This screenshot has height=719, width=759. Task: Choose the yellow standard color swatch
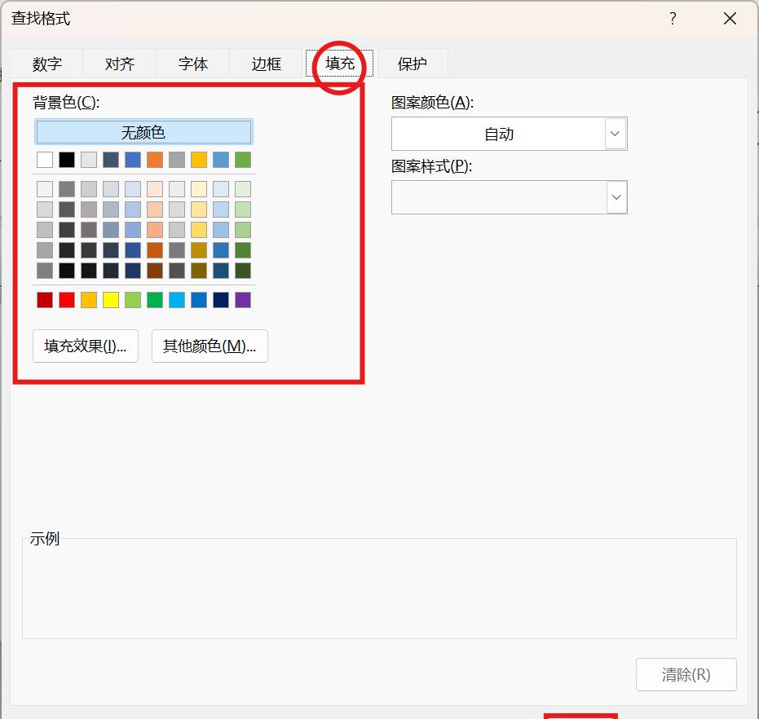[111, 300]
